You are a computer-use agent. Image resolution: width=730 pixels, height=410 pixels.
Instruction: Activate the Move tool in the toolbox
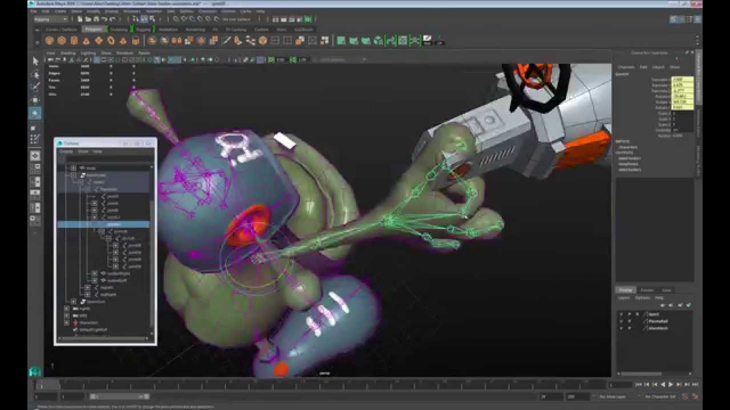[x=35, y=100]
